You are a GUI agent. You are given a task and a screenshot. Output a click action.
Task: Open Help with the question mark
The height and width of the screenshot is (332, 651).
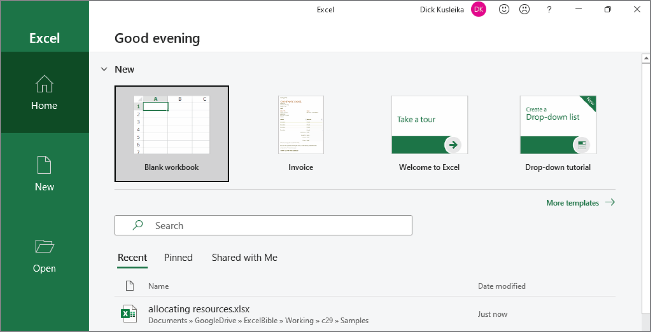[x=549, y=9]
